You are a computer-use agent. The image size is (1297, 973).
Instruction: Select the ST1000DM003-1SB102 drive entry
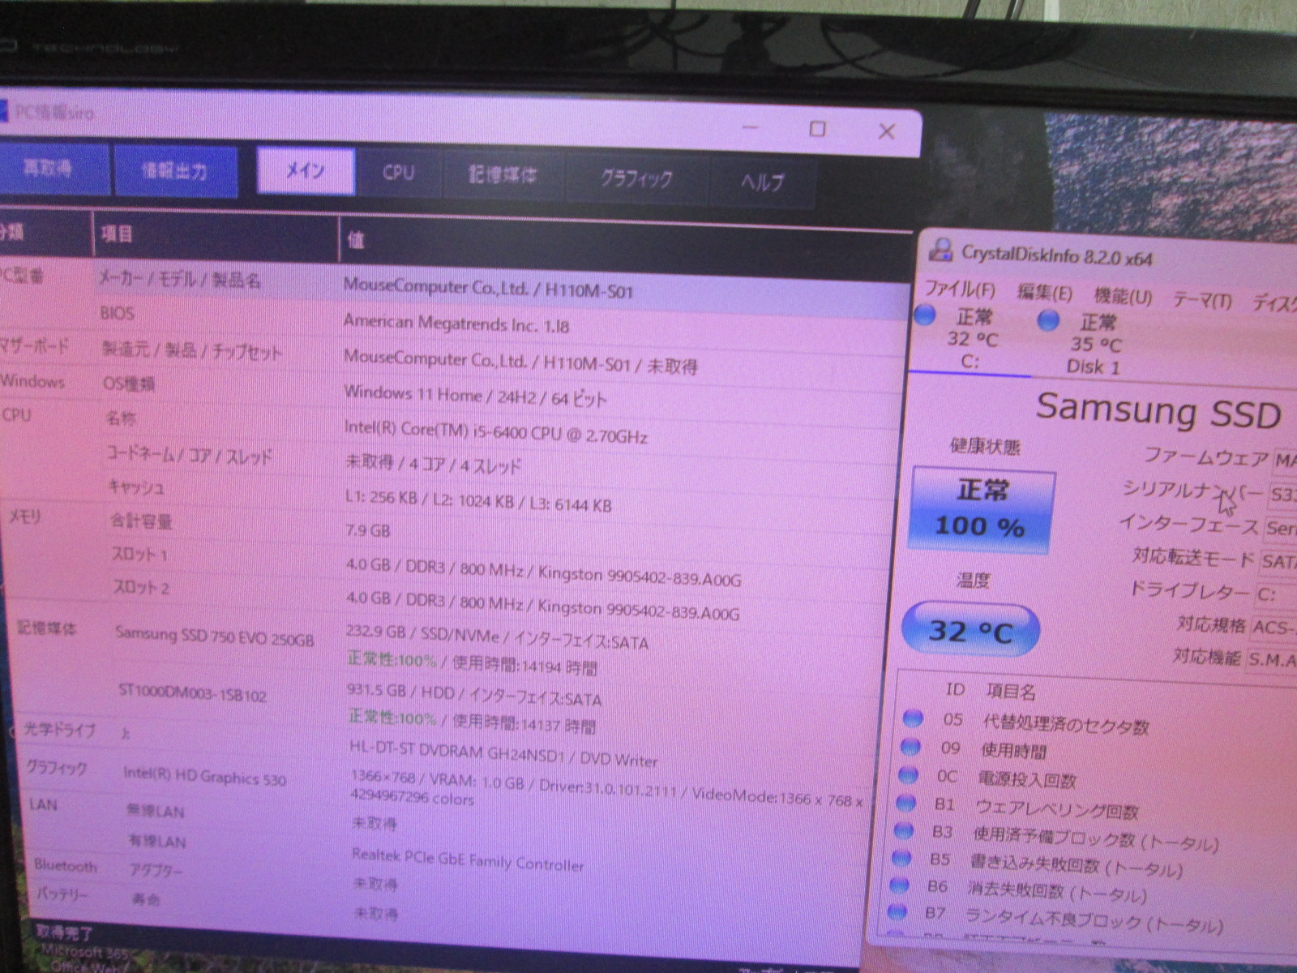click(x=192, y=692)
